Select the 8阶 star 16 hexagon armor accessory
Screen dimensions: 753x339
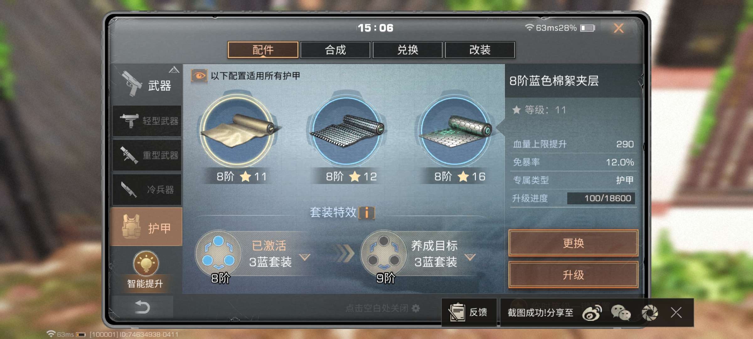tap(455, 130)
